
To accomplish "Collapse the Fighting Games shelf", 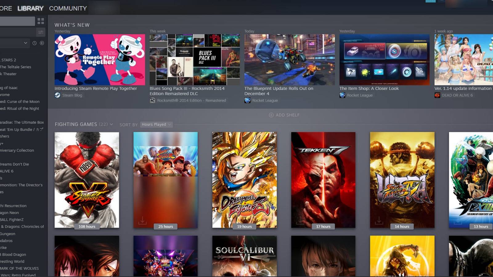I will coord(112,124).
